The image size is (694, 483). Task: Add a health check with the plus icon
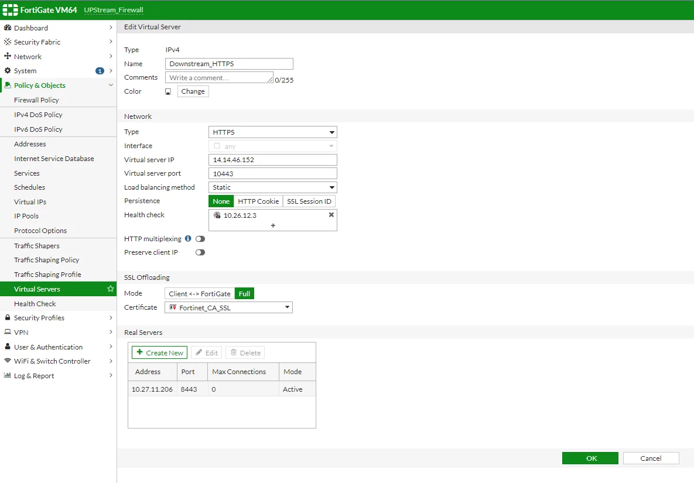pyautogui.click(x=273, y=225)
